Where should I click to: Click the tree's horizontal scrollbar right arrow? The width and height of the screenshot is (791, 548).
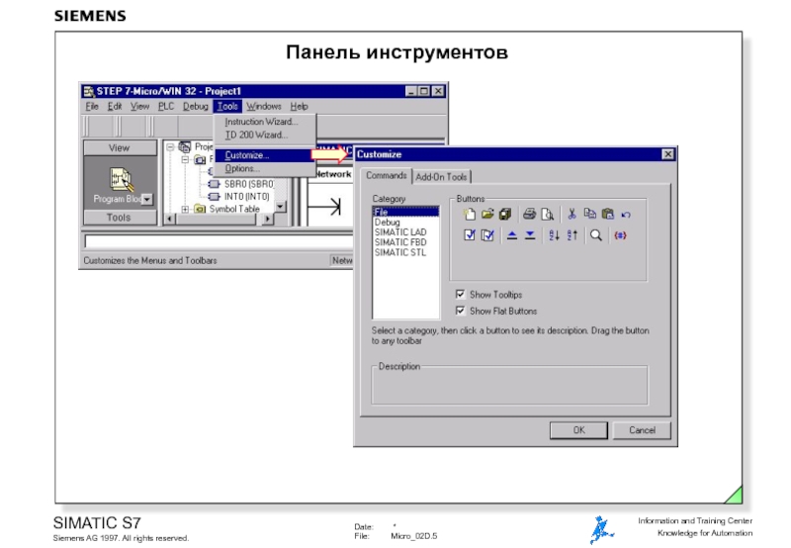267,219
